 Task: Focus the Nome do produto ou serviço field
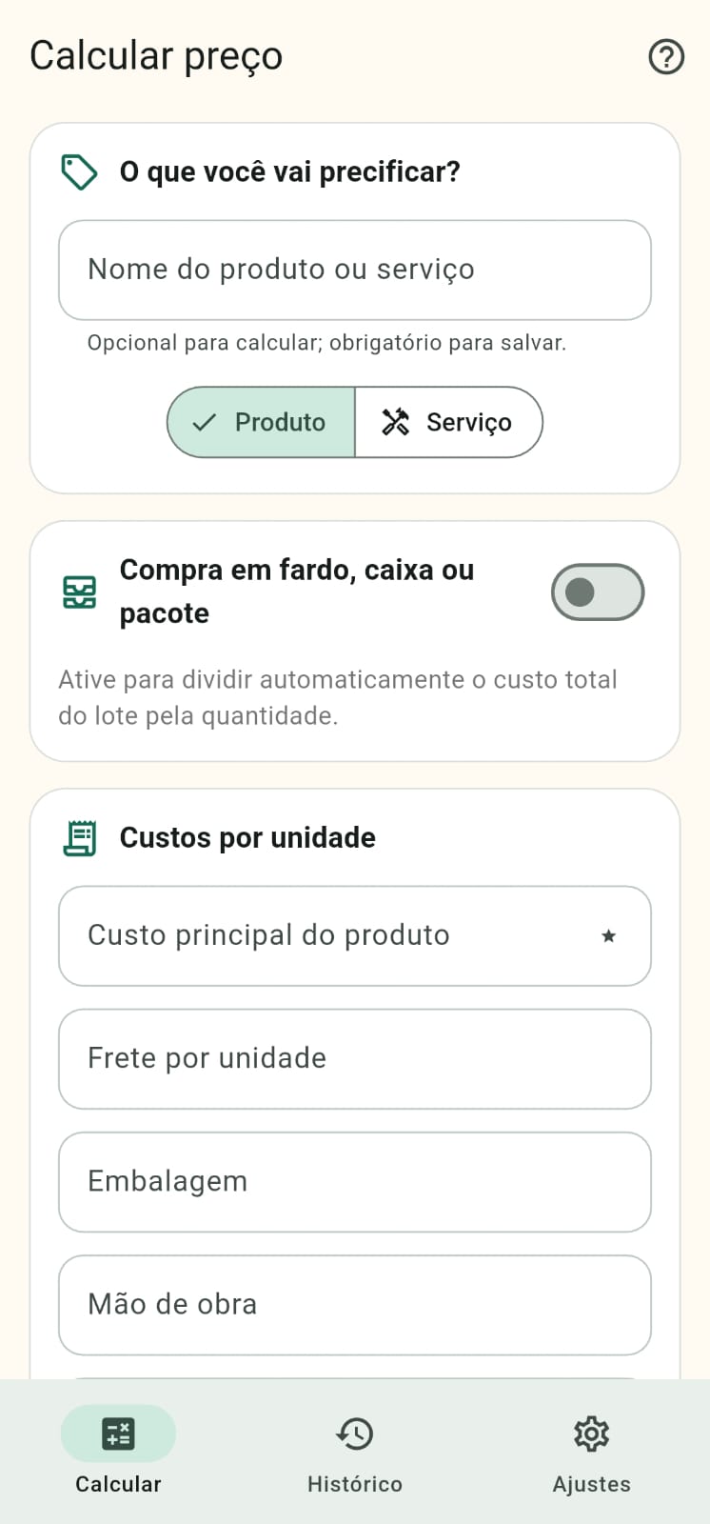[355, 271]
